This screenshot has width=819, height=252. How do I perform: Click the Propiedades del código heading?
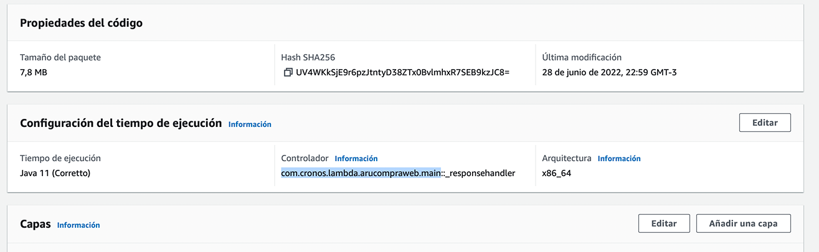coord(82,23)
